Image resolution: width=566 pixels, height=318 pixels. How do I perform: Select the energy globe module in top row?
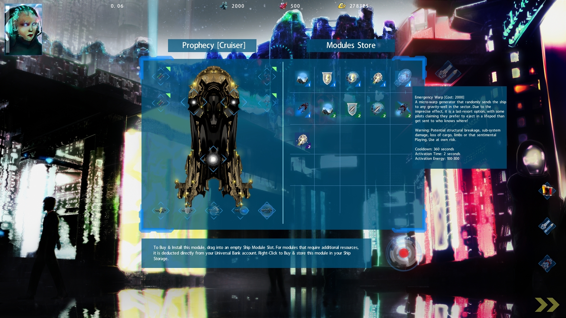(x=353, y=77)
